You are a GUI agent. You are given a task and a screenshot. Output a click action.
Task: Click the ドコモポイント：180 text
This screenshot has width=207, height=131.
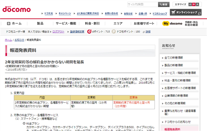[x=128, y=32]
